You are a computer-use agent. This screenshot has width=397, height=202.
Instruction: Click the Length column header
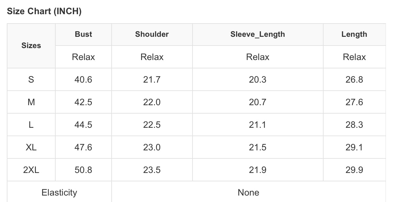click(354, 34)
